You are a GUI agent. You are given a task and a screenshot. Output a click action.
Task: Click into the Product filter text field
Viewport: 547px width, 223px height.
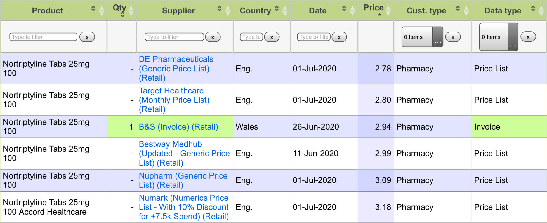43,37
